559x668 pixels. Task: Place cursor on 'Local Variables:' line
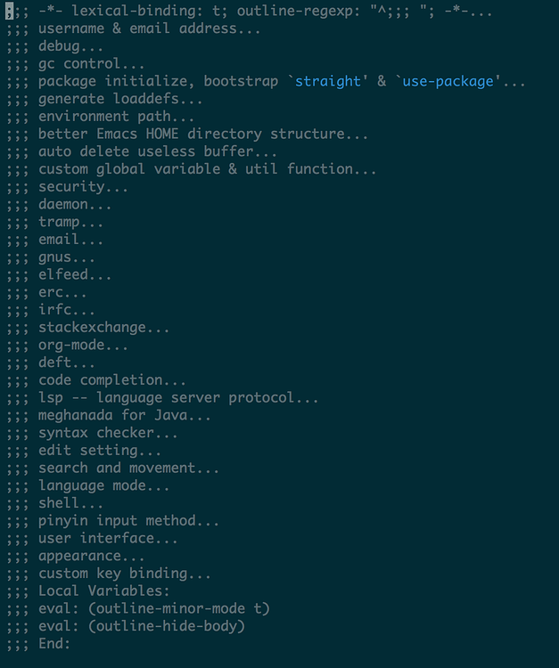tap(88, 591)
